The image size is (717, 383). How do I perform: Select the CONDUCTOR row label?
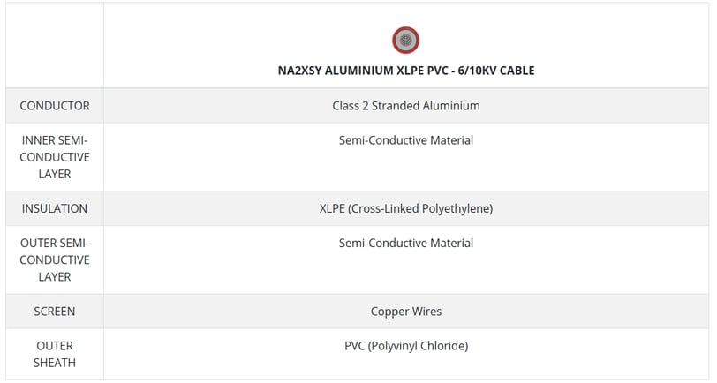[x=55, y=106]
